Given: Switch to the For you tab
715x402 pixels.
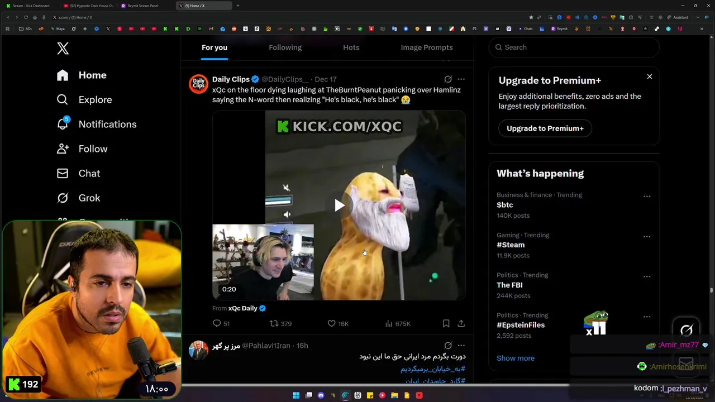Looking at the screenshot, I should coord(214,47).
